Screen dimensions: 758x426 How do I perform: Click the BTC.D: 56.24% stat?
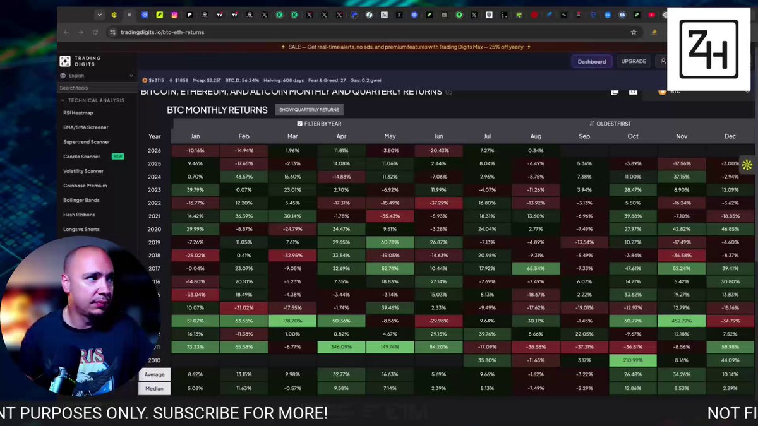[x=242, y=80]
